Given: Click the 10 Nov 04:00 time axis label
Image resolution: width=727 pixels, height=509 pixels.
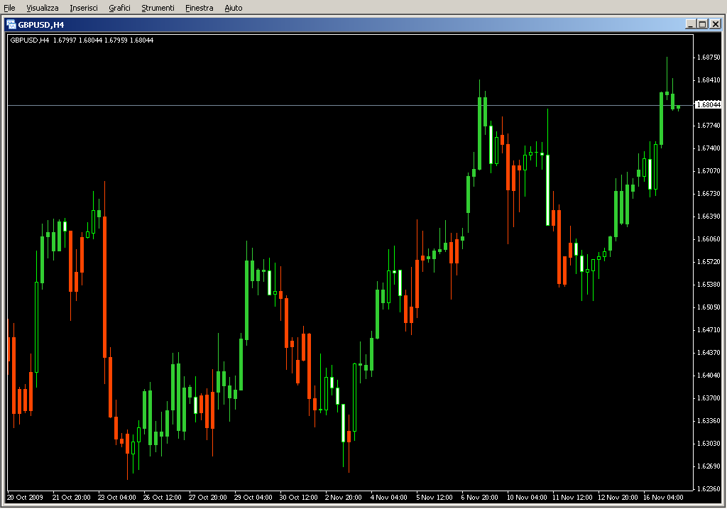Looking at the screenshot, I should 527,498.
